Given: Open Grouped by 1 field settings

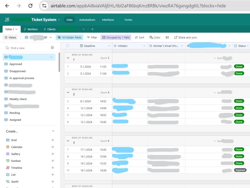Looking at the screenshot, I should [x=116, y=37].
